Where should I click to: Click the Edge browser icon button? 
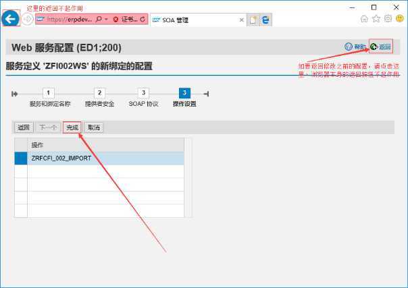point(265,20)
